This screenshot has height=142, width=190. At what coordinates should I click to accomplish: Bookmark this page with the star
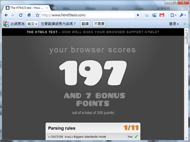[37, 15]
